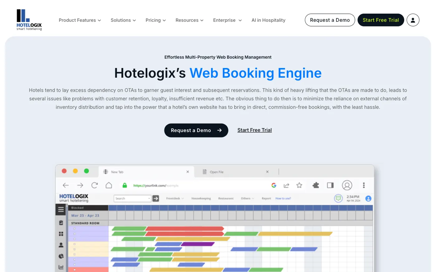Screen dimensions: 436x272
Task: Click the red window dot in mockup
Action: [x=64, y=171]
